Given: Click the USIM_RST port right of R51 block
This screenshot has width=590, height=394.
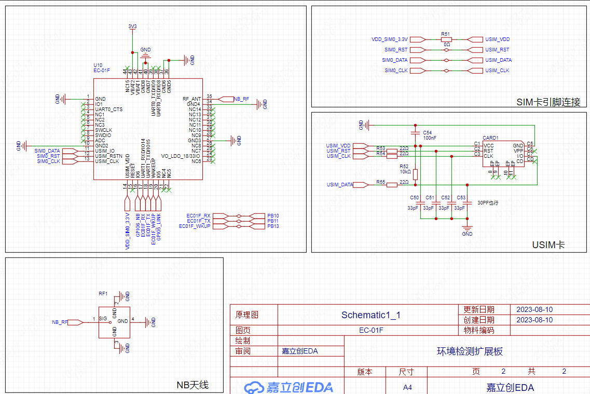Looking at the screenshot, I should point(475,50).
